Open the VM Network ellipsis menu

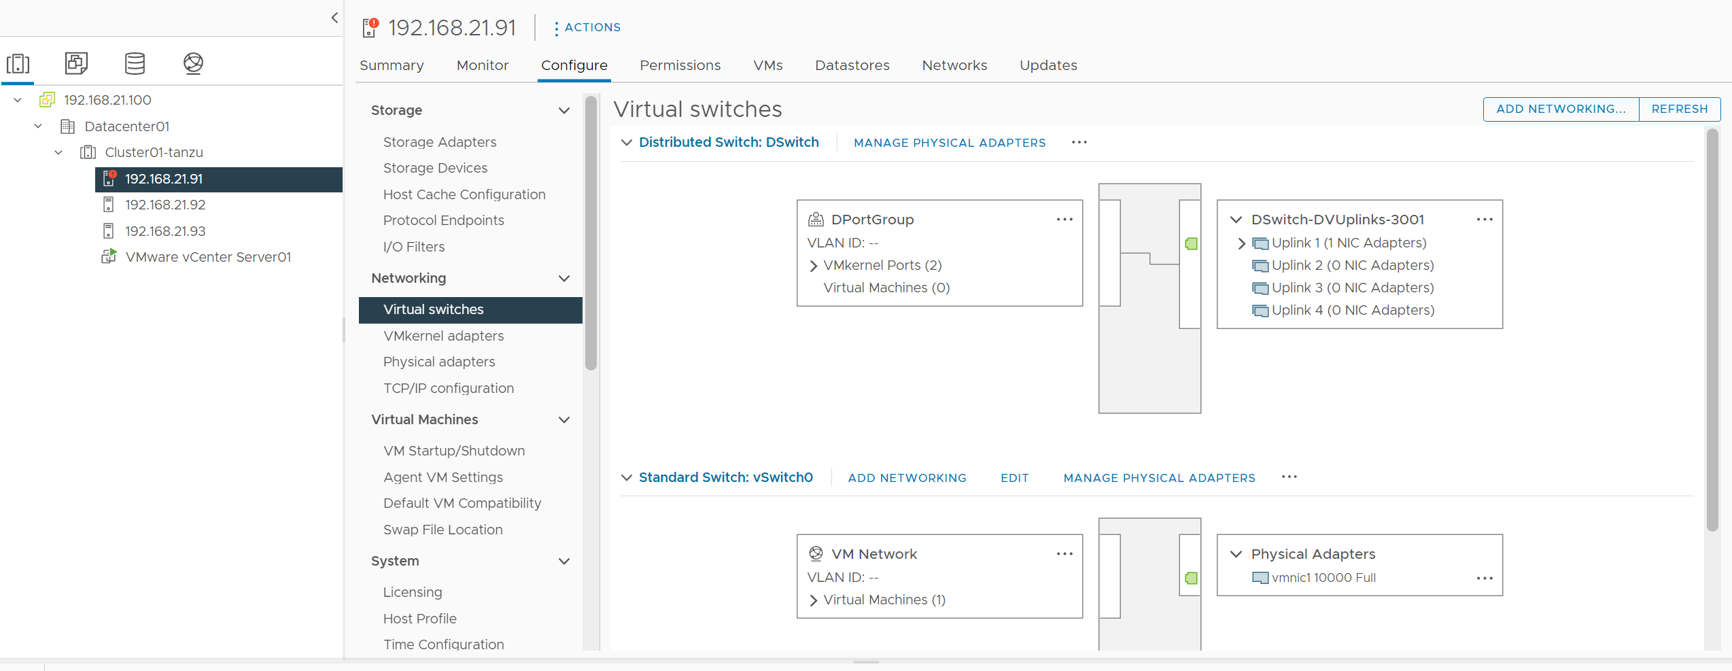1064,554
